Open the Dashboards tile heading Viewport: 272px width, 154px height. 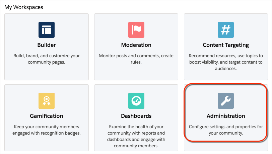click(x=136, y=116)
